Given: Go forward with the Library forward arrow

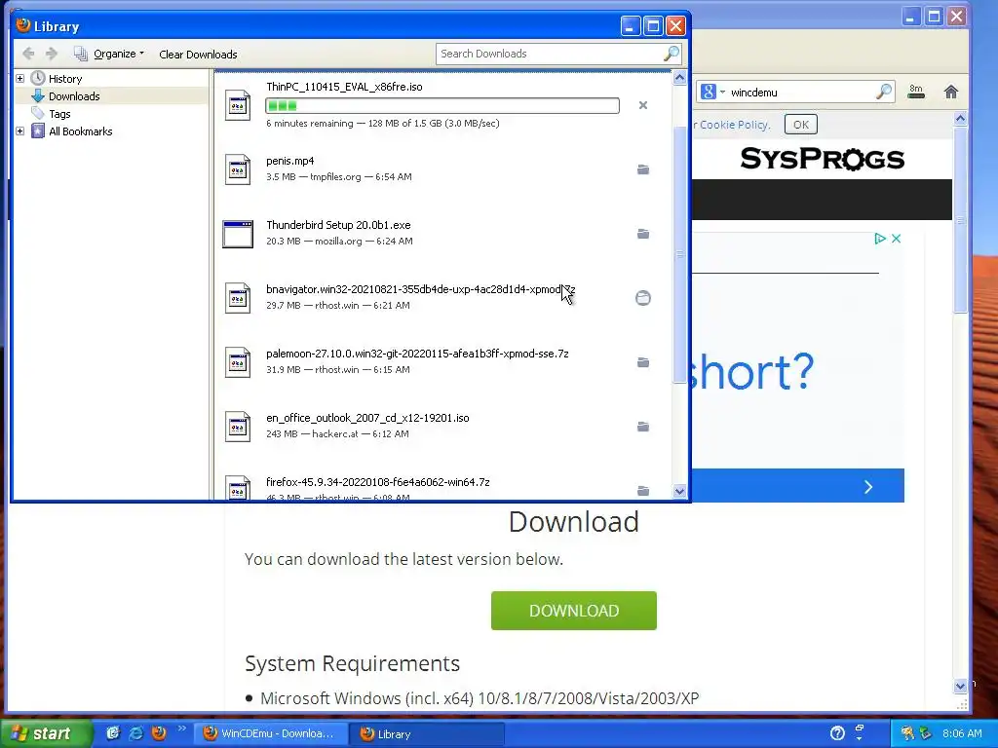Looking at the screenshot, I should point(52,55).
